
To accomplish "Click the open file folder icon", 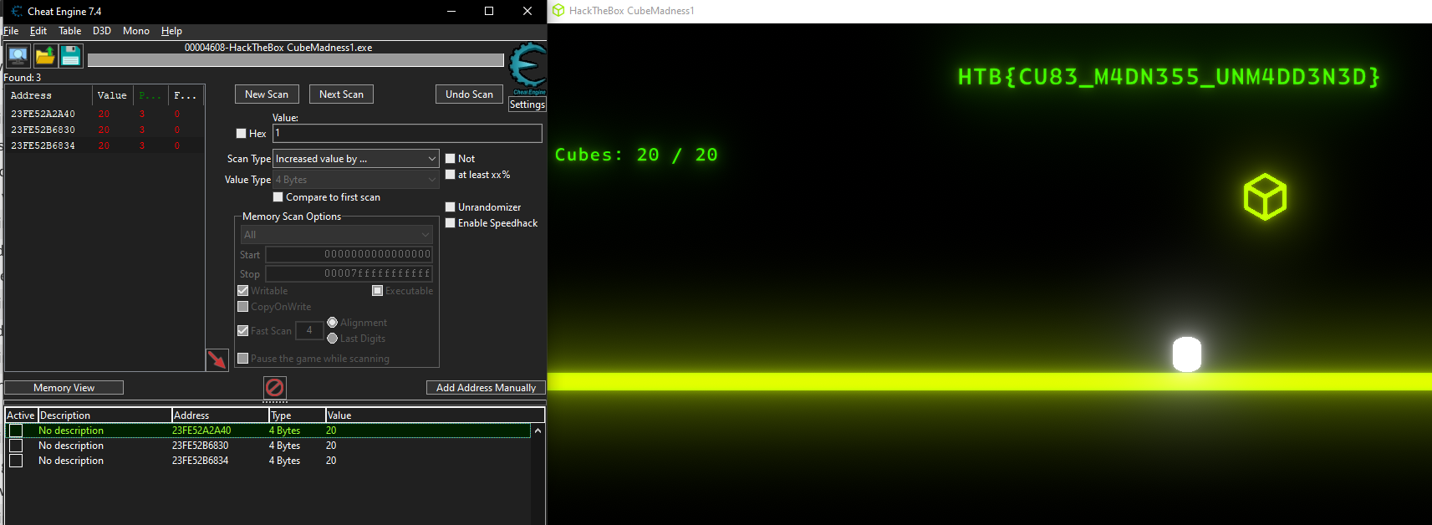I will 45,56.
